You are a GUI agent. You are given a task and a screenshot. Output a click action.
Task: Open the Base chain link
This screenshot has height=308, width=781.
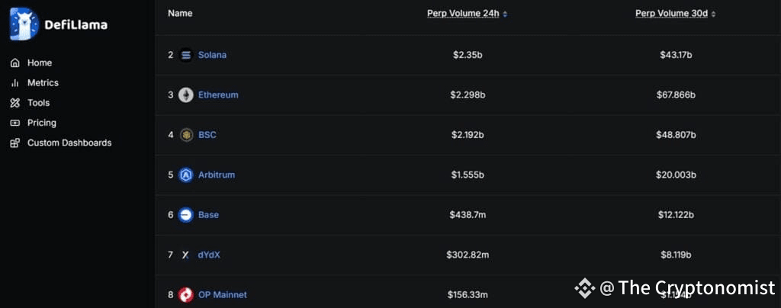208,215
